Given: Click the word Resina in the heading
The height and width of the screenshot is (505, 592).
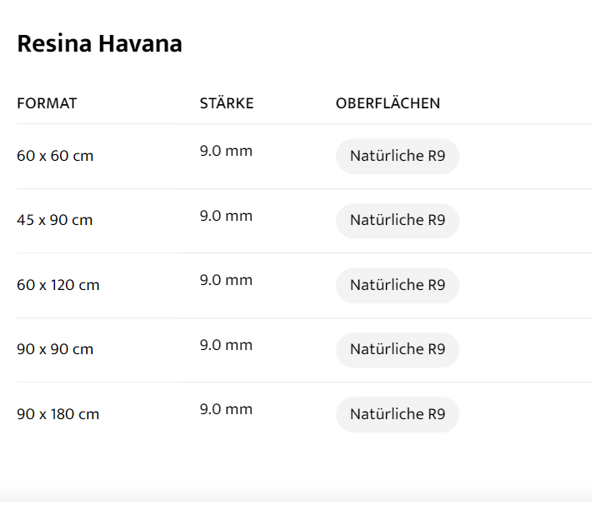Looking at the screenshot, I should pos(54,43).
